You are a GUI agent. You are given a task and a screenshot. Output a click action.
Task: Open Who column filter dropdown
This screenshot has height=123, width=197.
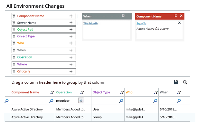click(x=156, y=92)
